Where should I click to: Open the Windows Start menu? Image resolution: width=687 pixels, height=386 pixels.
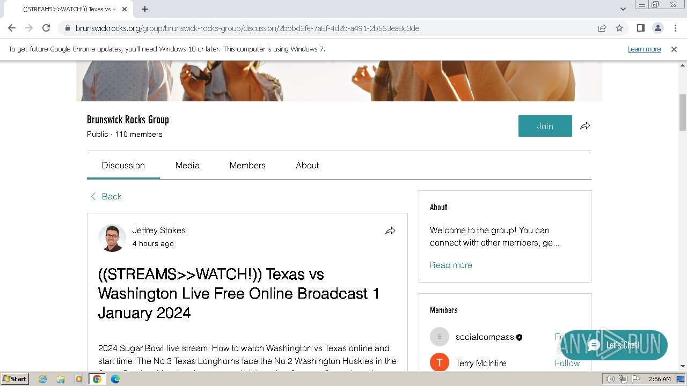pyautogui.click(x=14, y=378)
